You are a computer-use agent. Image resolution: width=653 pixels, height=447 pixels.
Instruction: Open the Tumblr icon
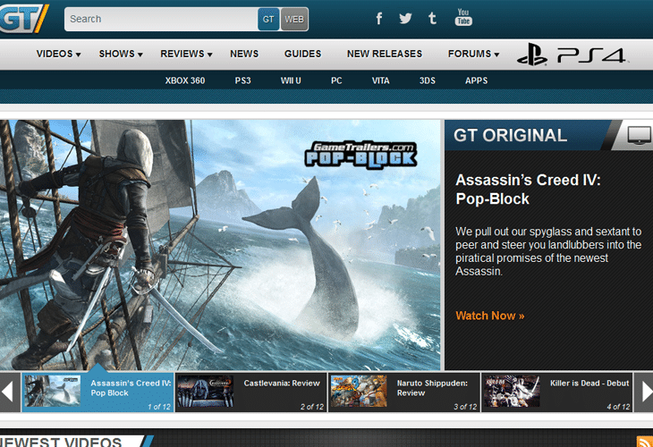tap(432, 18)
